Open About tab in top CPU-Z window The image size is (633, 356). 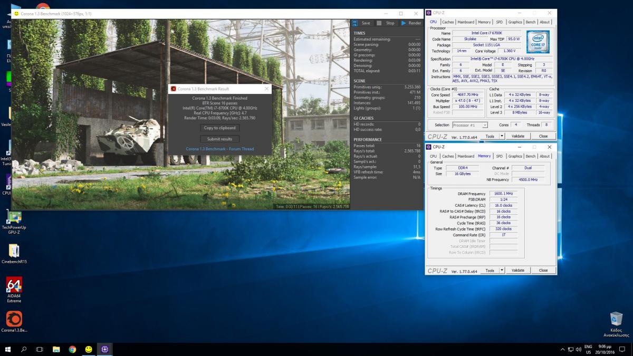tap(545, 22)
